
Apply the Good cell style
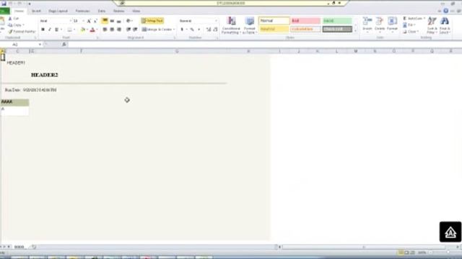tap(337, 21)
